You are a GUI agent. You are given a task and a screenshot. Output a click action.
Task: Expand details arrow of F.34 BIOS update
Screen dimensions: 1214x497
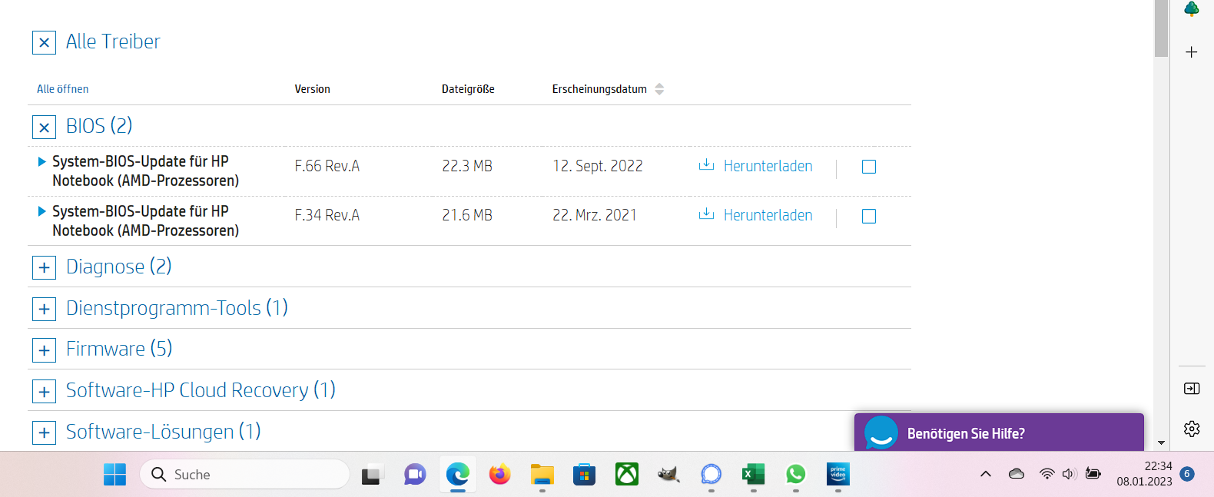[x=42, y=211]
